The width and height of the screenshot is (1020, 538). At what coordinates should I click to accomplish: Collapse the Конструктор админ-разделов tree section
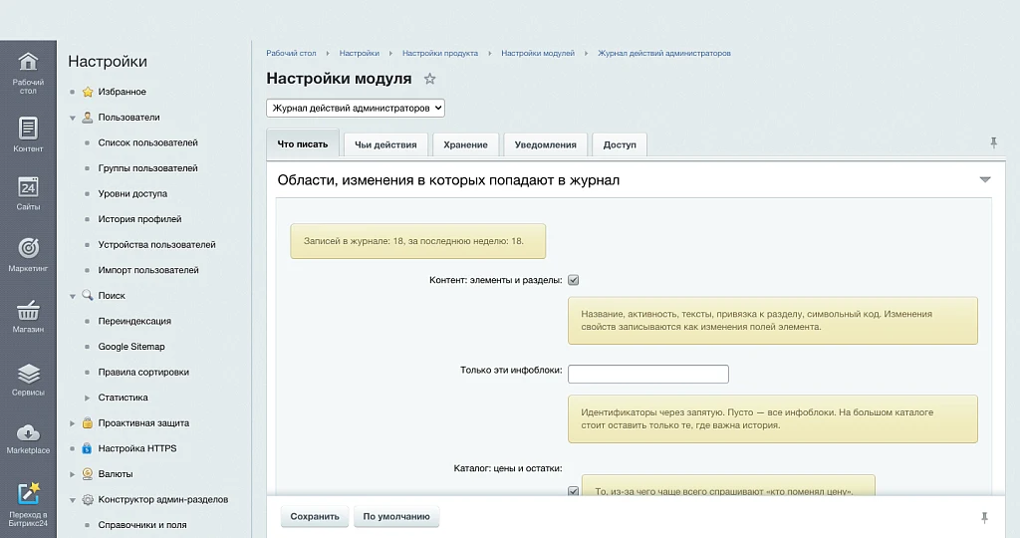(72, 500)
